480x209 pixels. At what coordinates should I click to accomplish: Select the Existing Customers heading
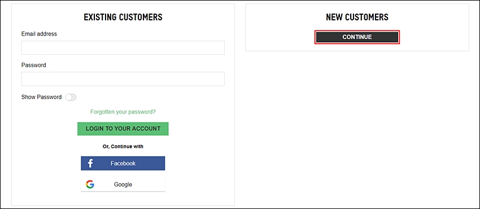click(123, 17)
